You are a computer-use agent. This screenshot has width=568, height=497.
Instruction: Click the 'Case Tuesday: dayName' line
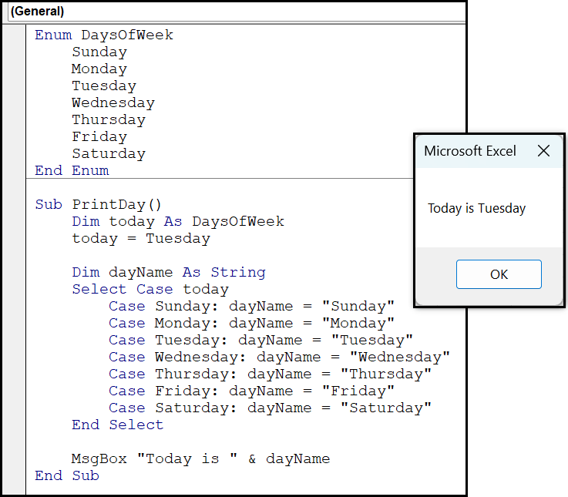click(x=260, y=340)
